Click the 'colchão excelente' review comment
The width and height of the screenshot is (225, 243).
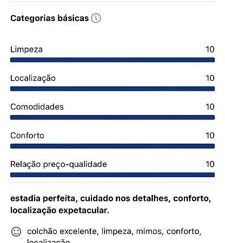(x=114, y=235)
